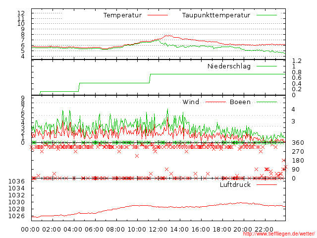Screen dimensions: 317x238
Task: Click the 02:00 time axis label
Action: [x=52, y=230]
